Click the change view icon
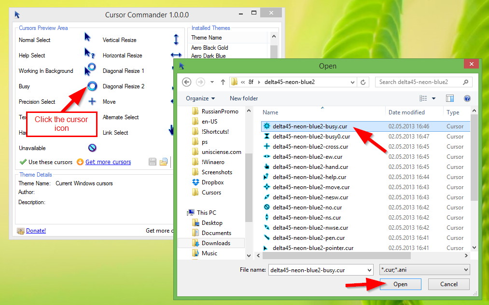 423,98
